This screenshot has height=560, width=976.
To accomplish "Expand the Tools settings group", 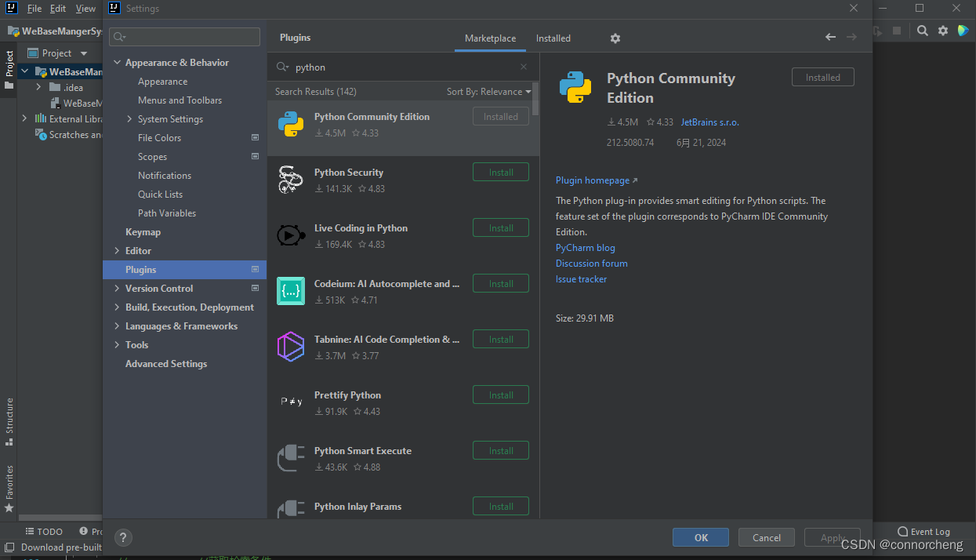I will [x=118, y=345].
